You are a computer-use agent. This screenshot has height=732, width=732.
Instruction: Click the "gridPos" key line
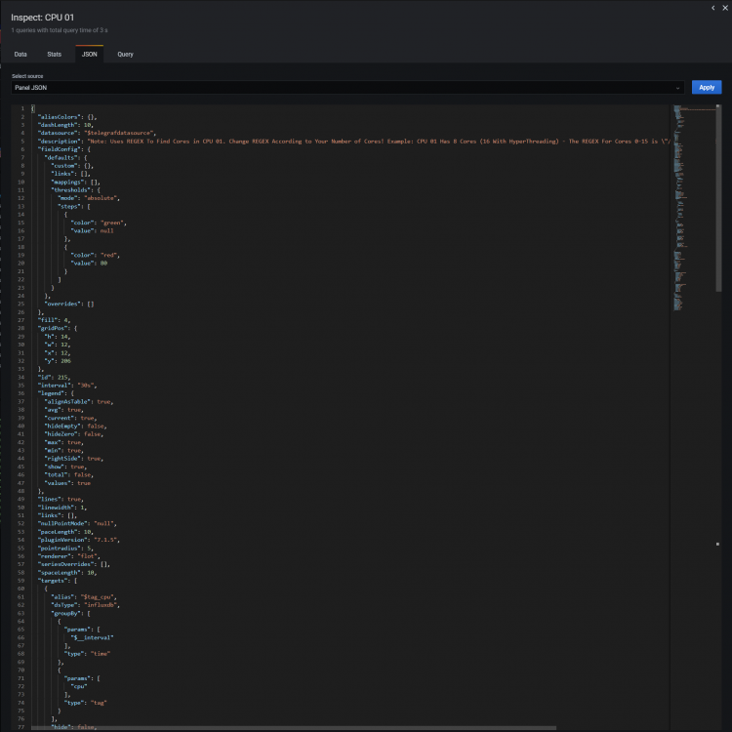point(58,328)
